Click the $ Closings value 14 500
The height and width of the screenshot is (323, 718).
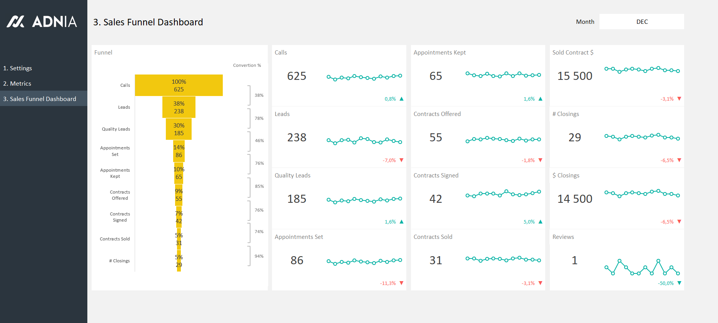point(574,199)
